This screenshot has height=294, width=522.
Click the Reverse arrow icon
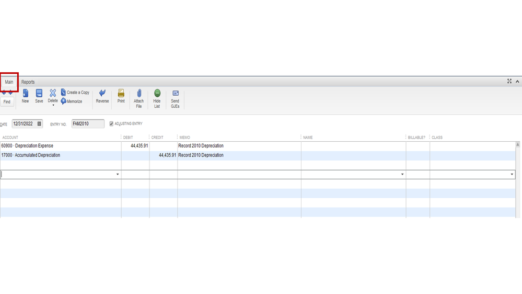coord(102,93)
